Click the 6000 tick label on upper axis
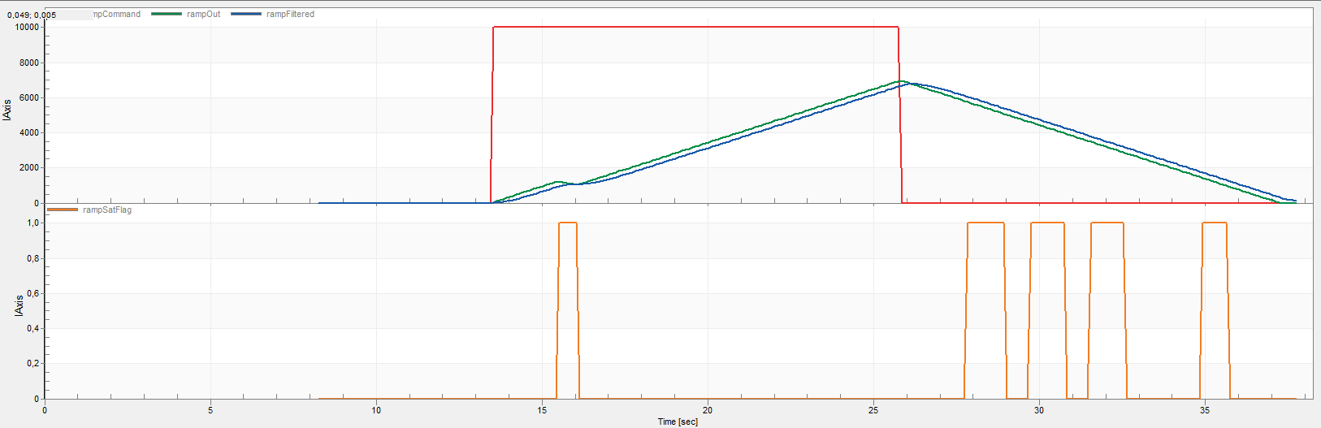Screen dimensions: 1321x428 click(x=30, y=97)
